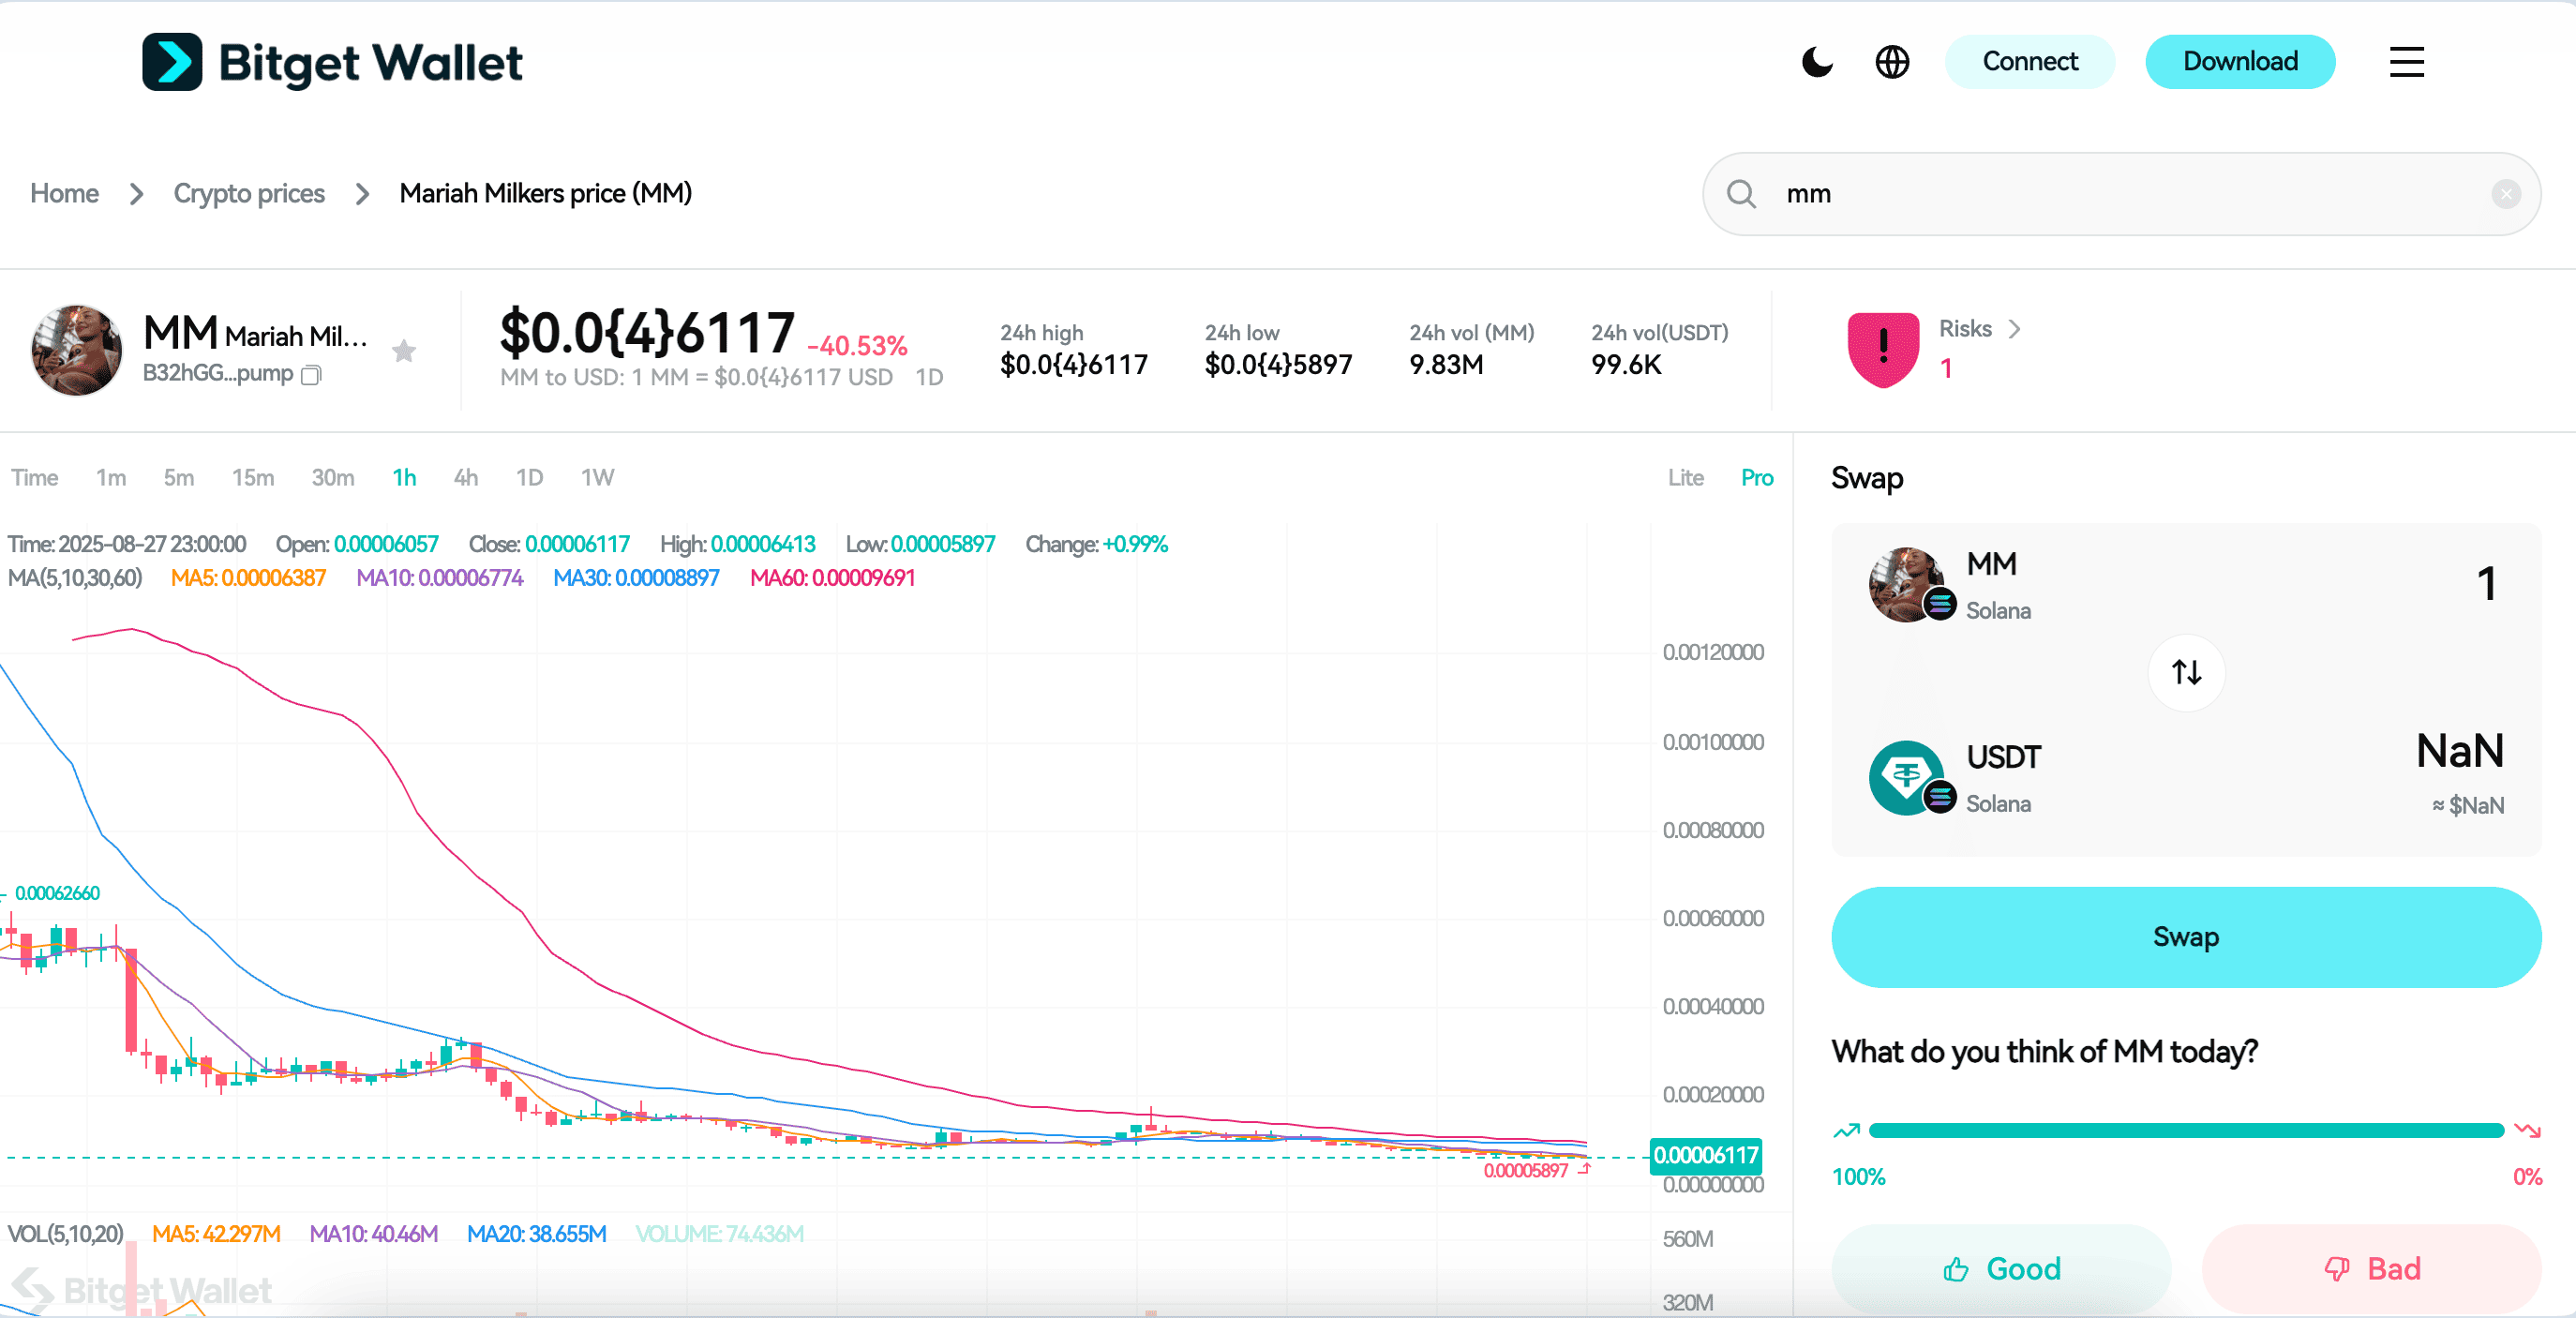Select the Time chart mode
The height and width of the screenshot is (1318, 2576).
coord(34,478)
